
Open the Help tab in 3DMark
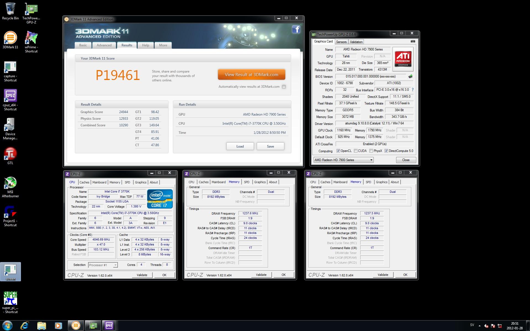(x=145, y=45)
